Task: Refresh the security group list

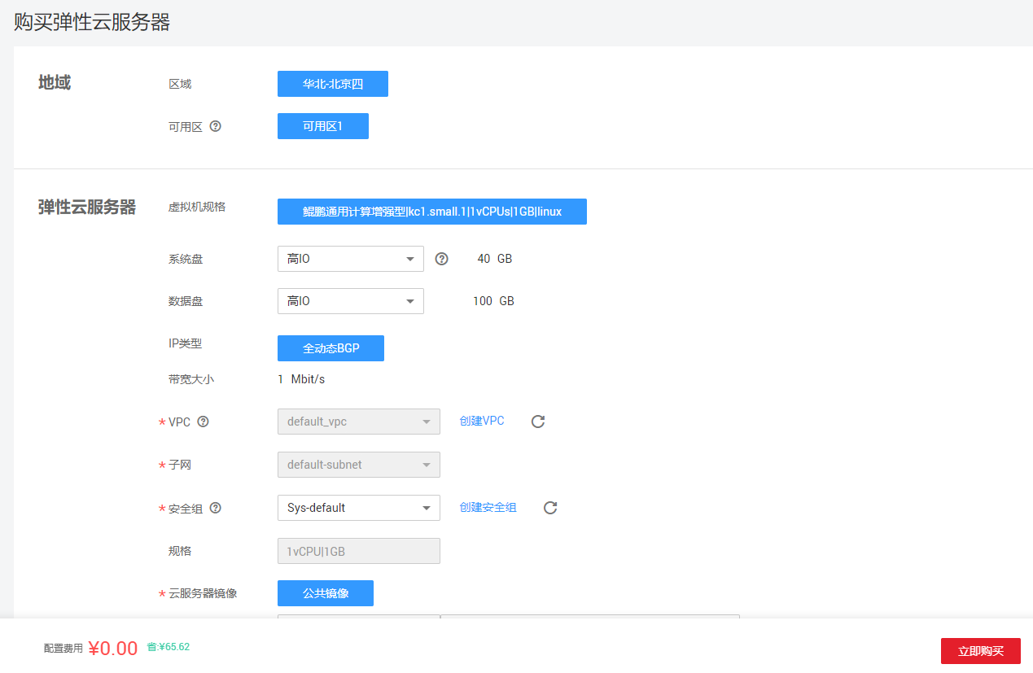Action: 550,508
